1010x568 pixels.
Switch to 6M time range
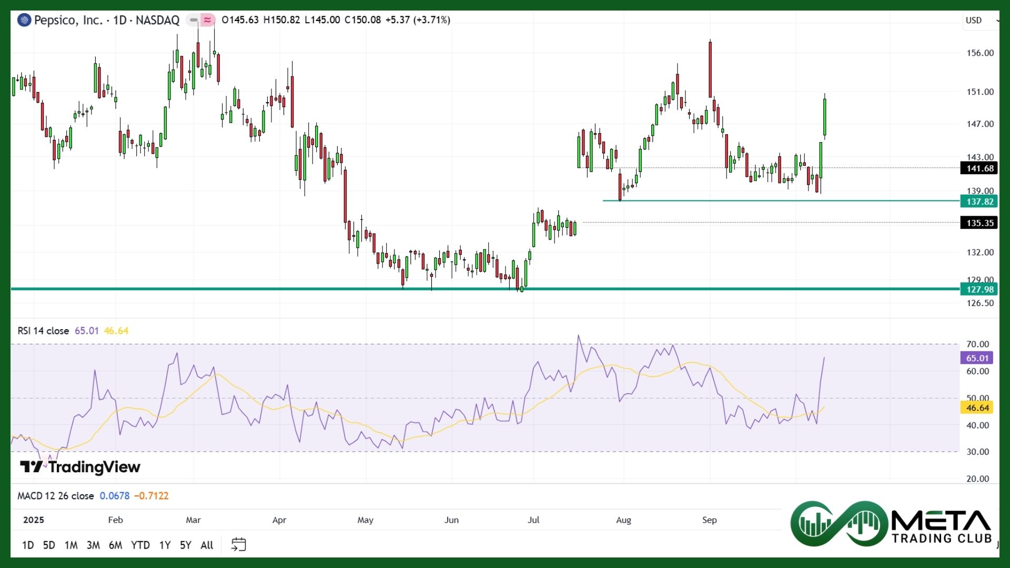tap(115, 545)
